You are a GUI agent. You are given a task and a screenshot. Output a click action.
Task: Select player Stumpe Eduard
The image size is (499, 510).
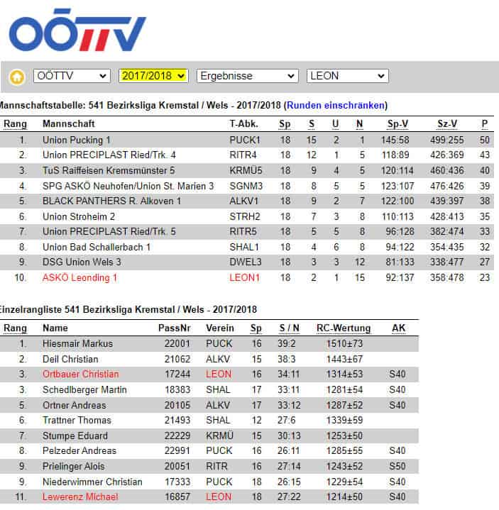(x=75, y=436)
